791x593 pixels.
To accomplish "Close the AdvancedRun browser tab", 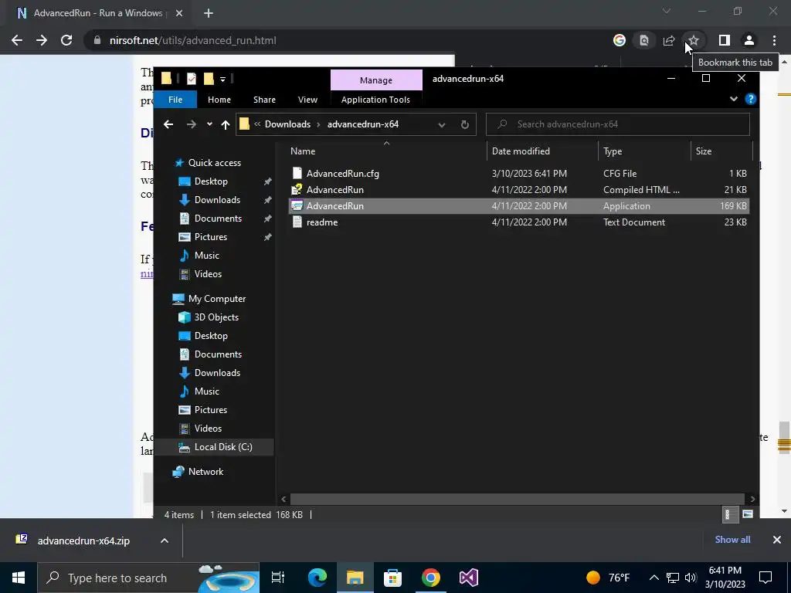I will [179, 13].
